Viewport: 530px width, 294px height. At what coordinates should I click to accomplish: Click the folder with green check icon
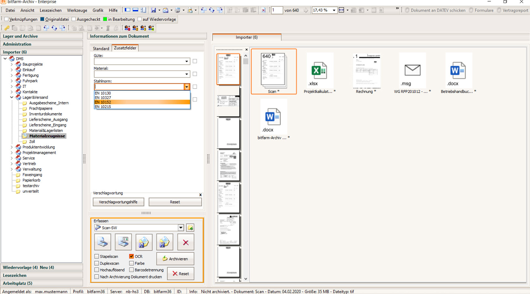190,228
